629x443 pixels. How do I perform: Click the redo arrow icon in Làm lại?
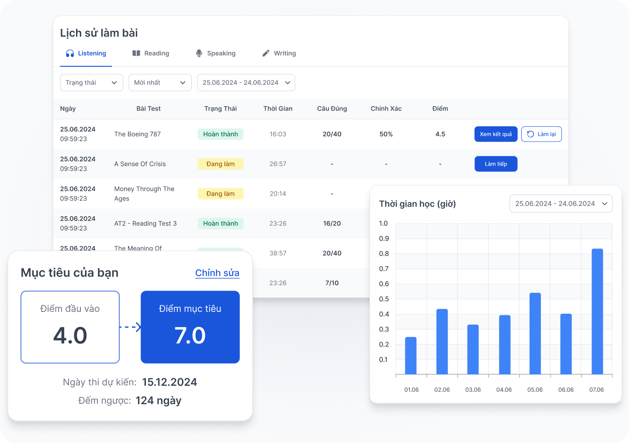click(x=530, y=134)
